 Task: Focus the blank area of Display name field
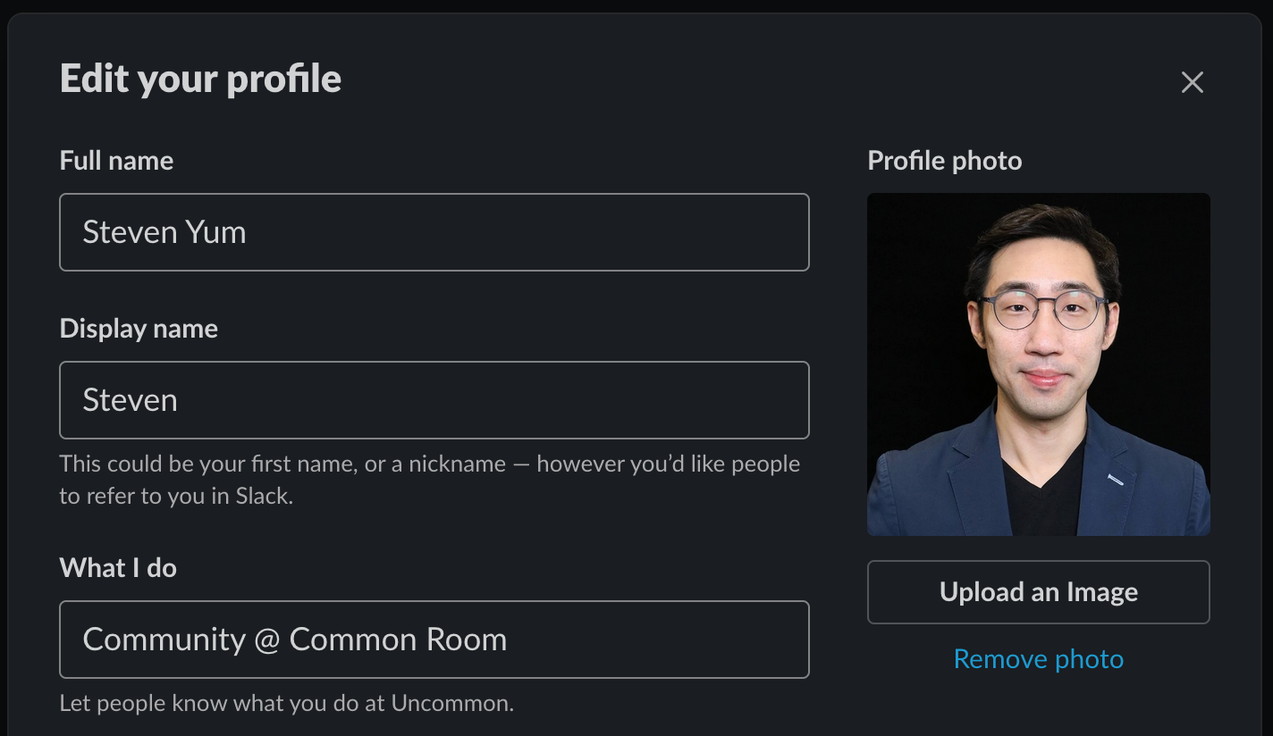tap(492, 400)
